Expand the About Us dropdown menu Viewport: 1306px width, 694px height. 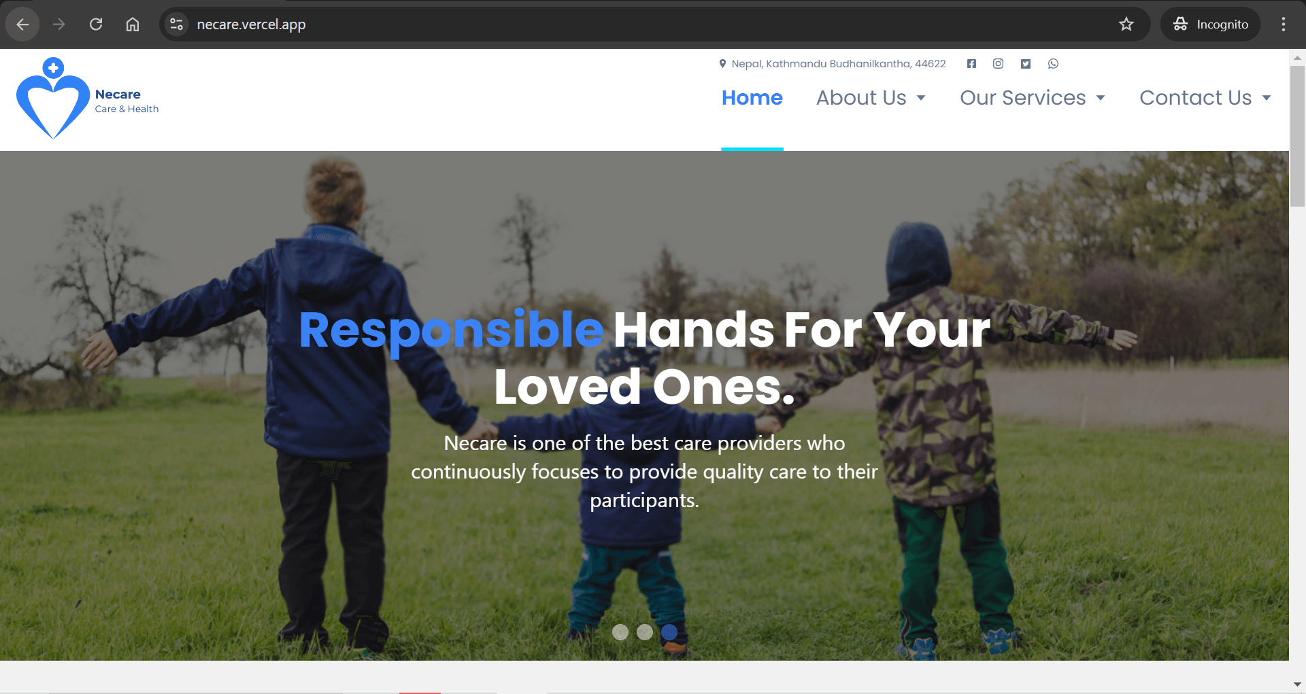point(871,98)
